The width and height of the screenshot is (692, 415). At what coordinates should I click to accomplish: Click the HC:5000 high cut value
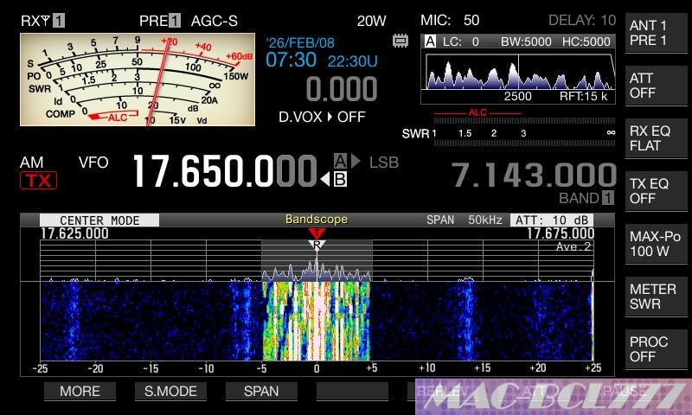[x=586, y=41]
